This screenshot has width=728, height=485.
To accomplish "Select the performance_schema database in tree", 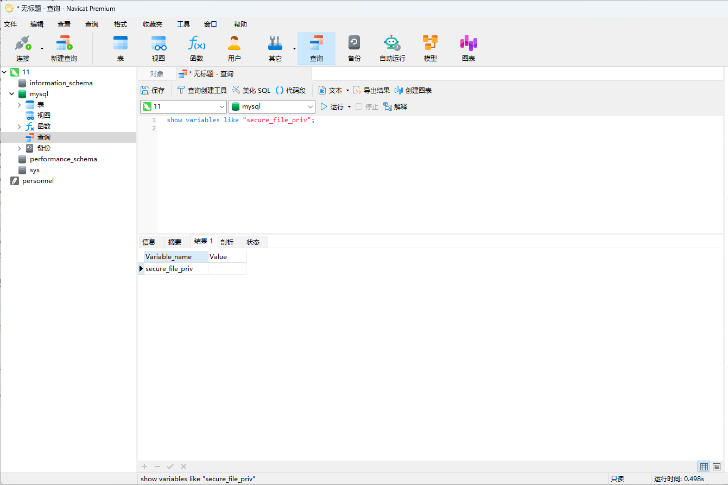I will tap(63, 159).
